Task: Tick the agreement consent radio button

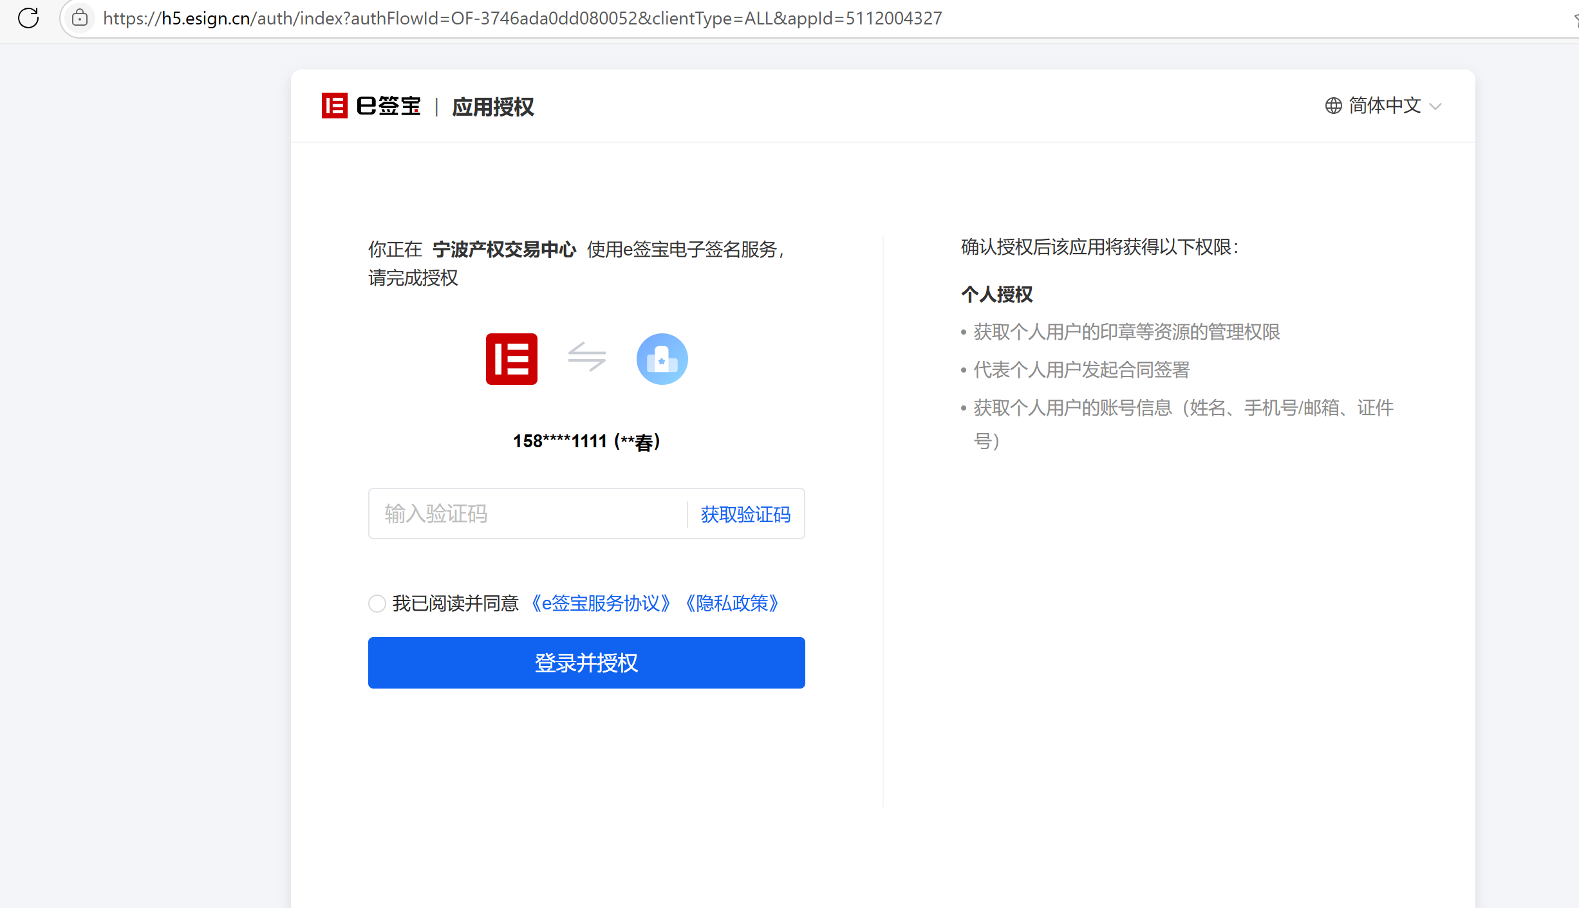Action: pos(377,604)
